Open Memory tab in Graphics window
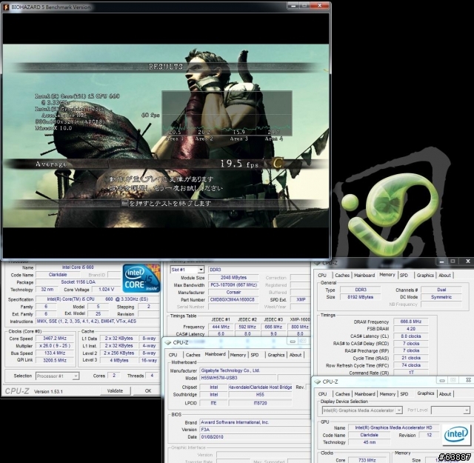474x463 pixels. coord(387,394)
